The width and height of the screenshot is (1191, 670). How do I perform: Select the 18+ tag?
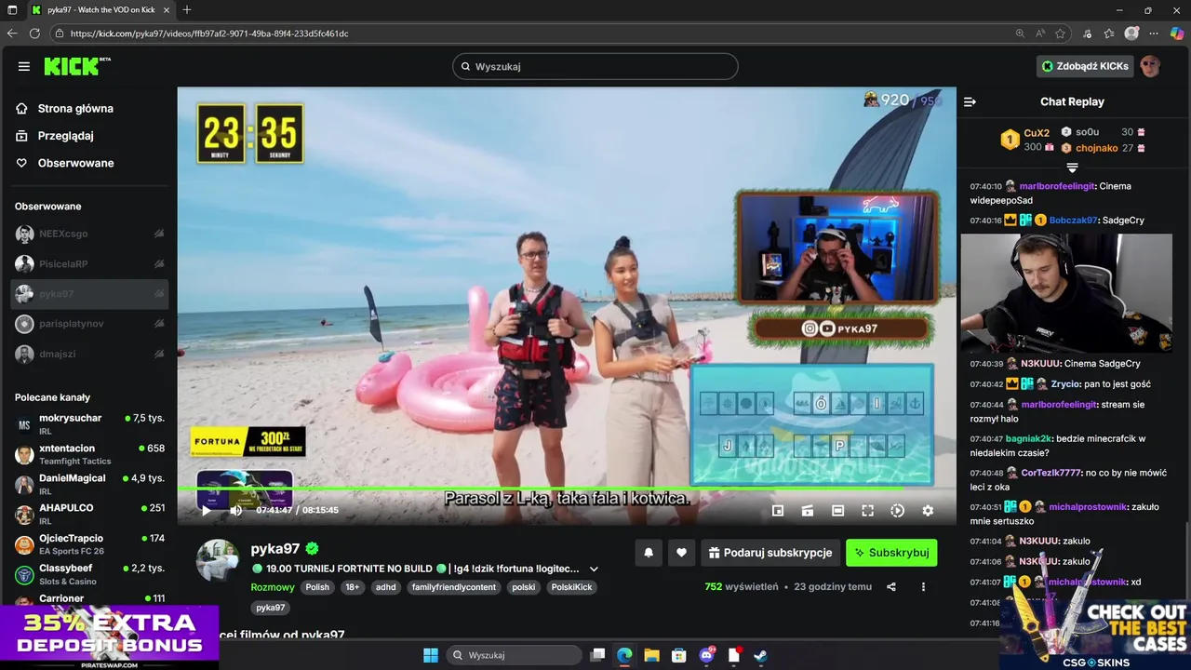pyautogui.click(x=352, y=587)
